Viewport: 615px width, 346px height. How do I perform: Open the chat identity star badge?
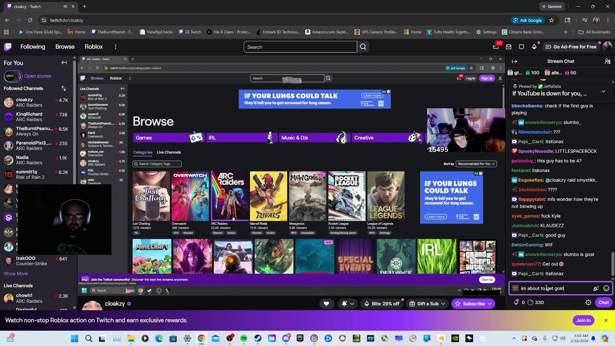[516, 288]
